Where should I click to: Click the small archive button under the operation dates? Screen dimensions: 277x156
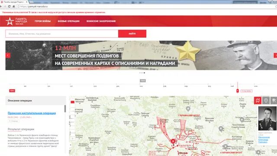[13, 121]
